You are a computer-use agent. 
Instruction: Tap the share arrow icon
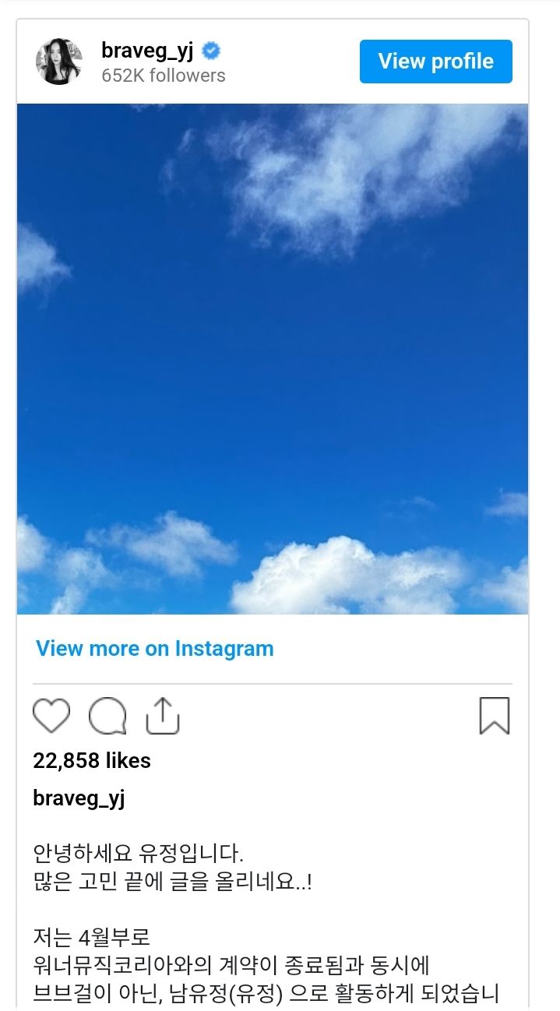tap(163, 715)
